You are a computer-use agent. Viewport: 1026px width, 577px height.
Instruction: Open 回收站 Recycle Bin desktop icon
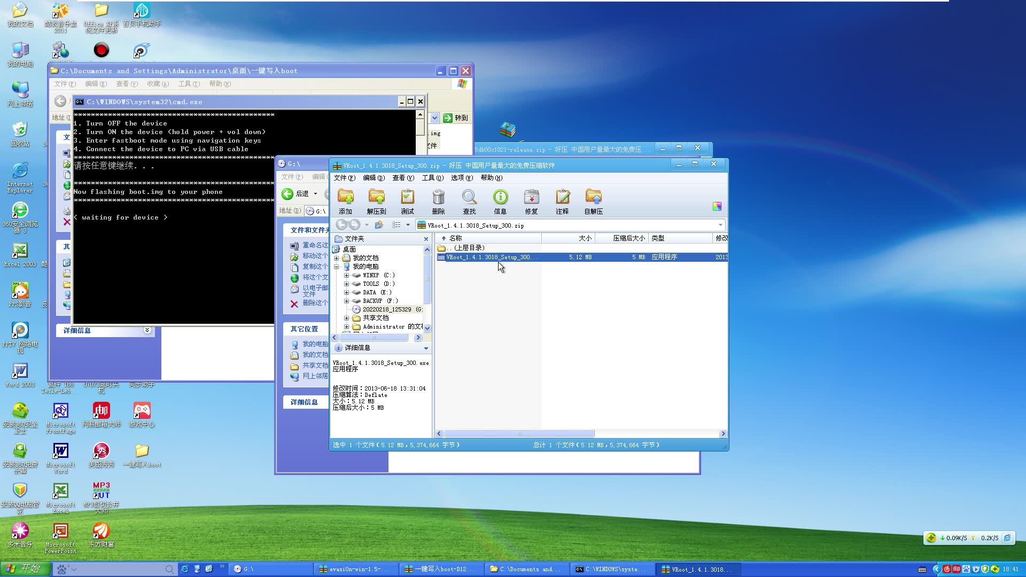click(20, 134)
